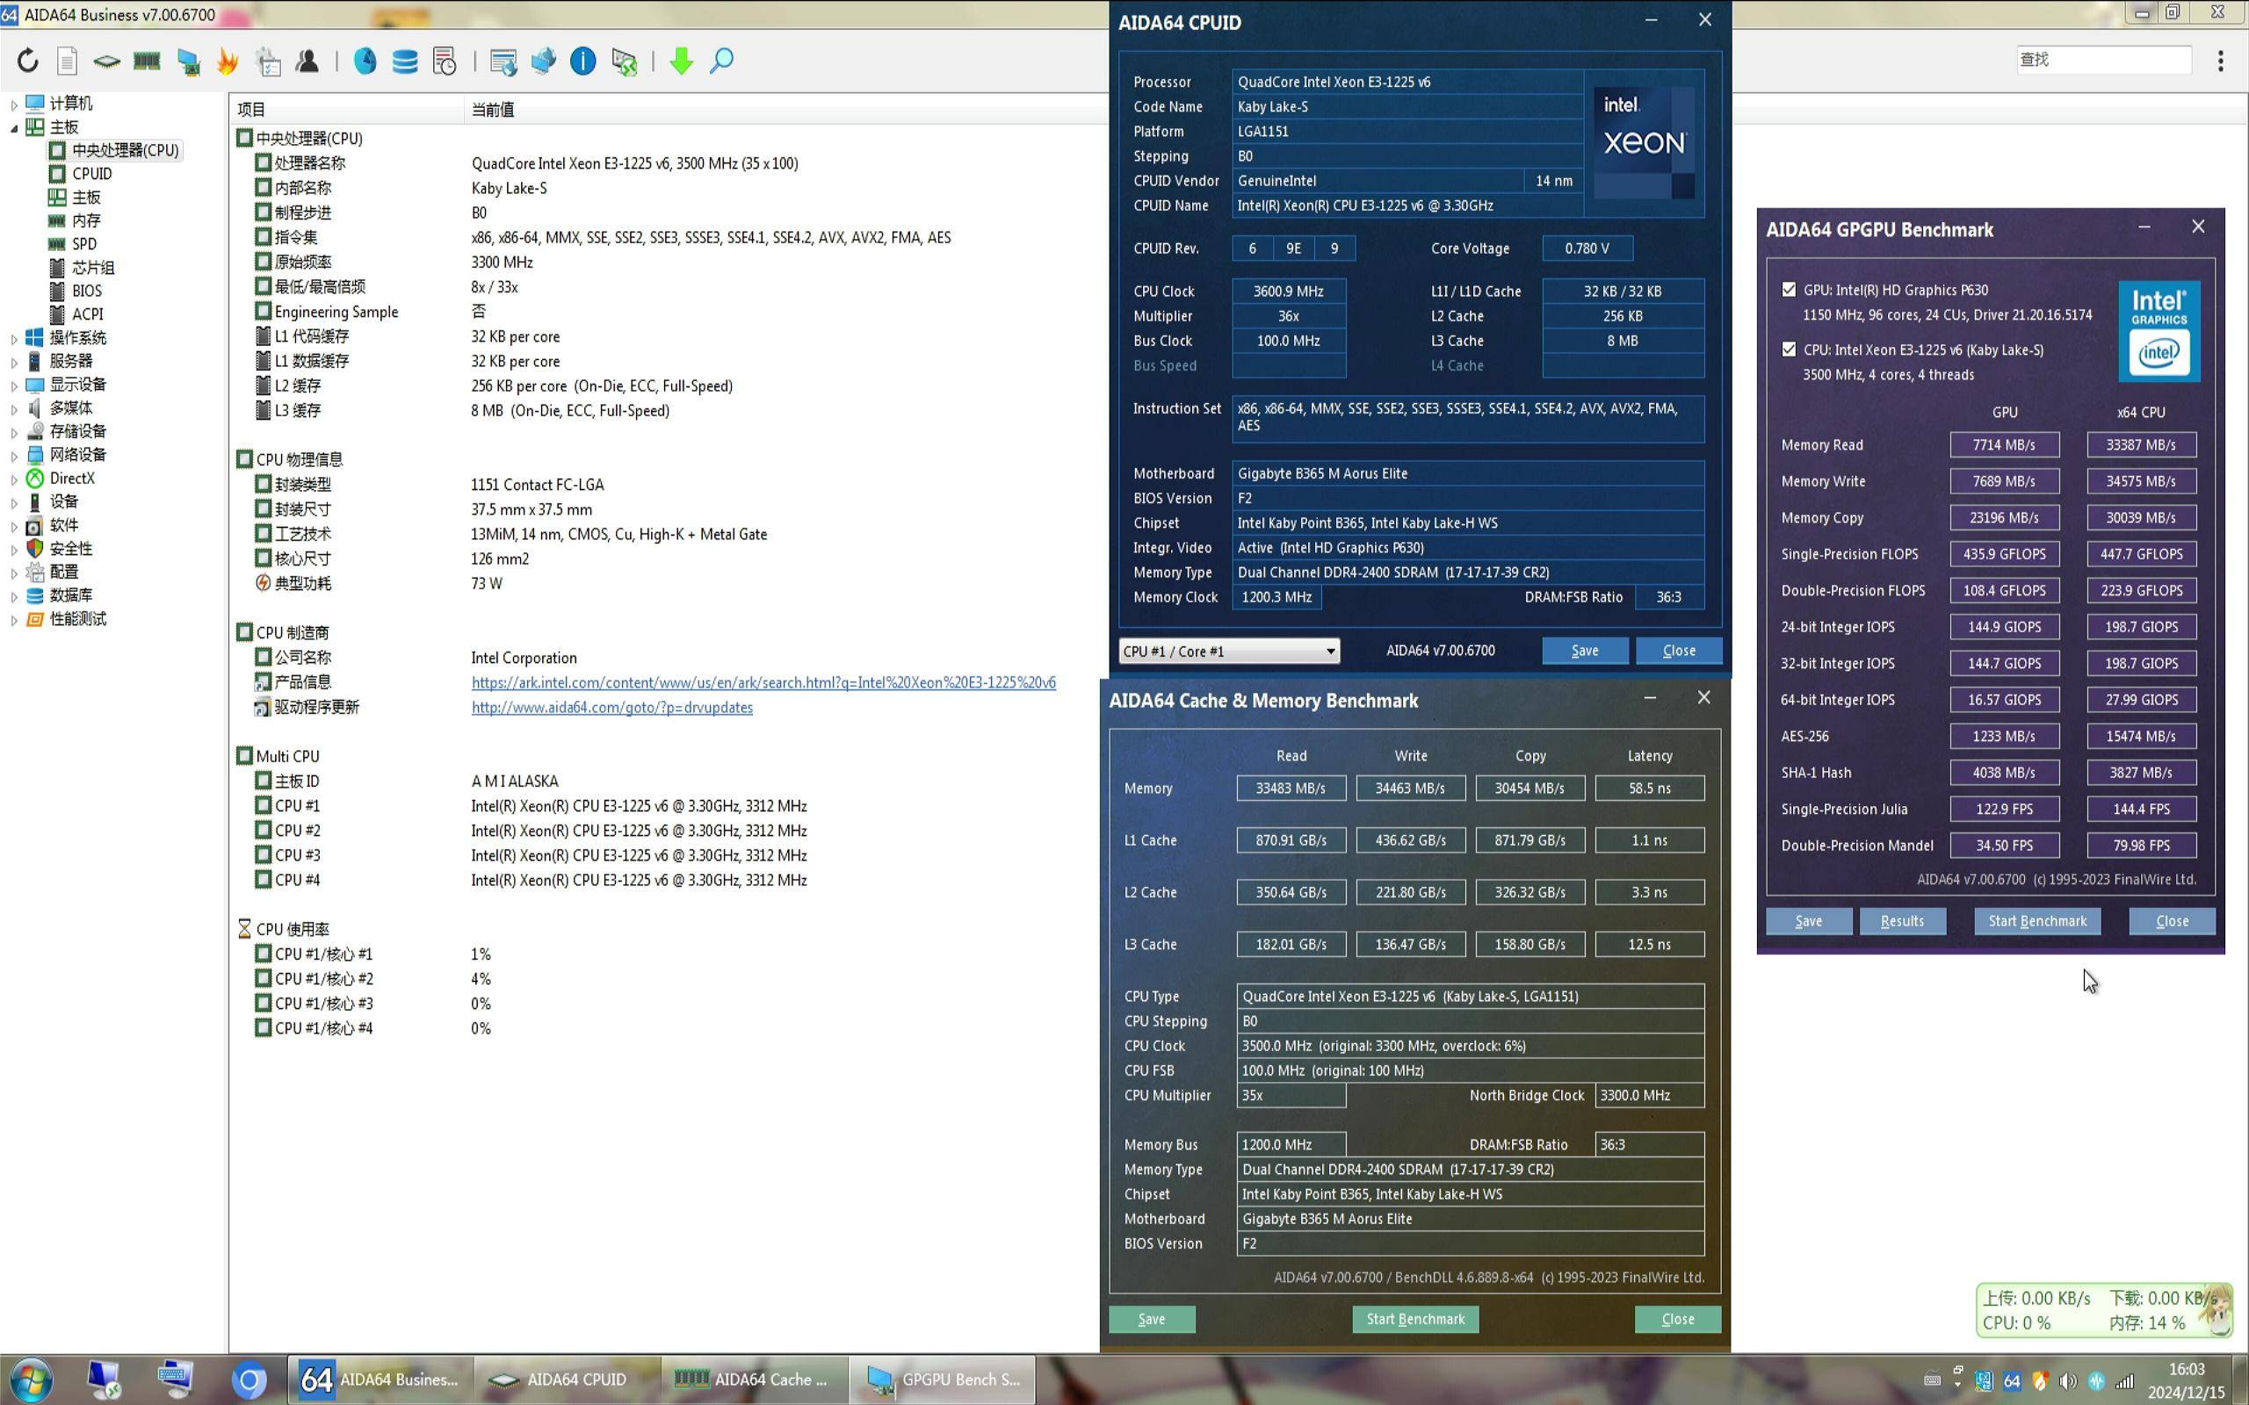Select DirectX in the sidebar tree
2249x1405 pixels.
(x=71, y=479)
